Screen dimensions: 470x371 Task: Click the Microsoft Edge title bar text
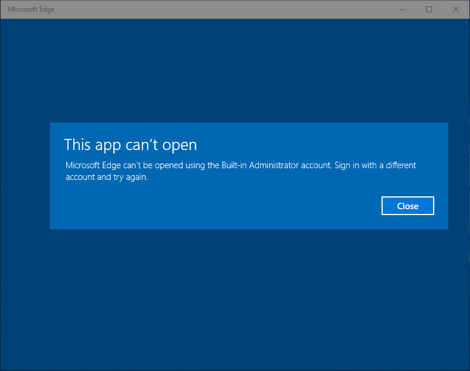tap(31, 9)
